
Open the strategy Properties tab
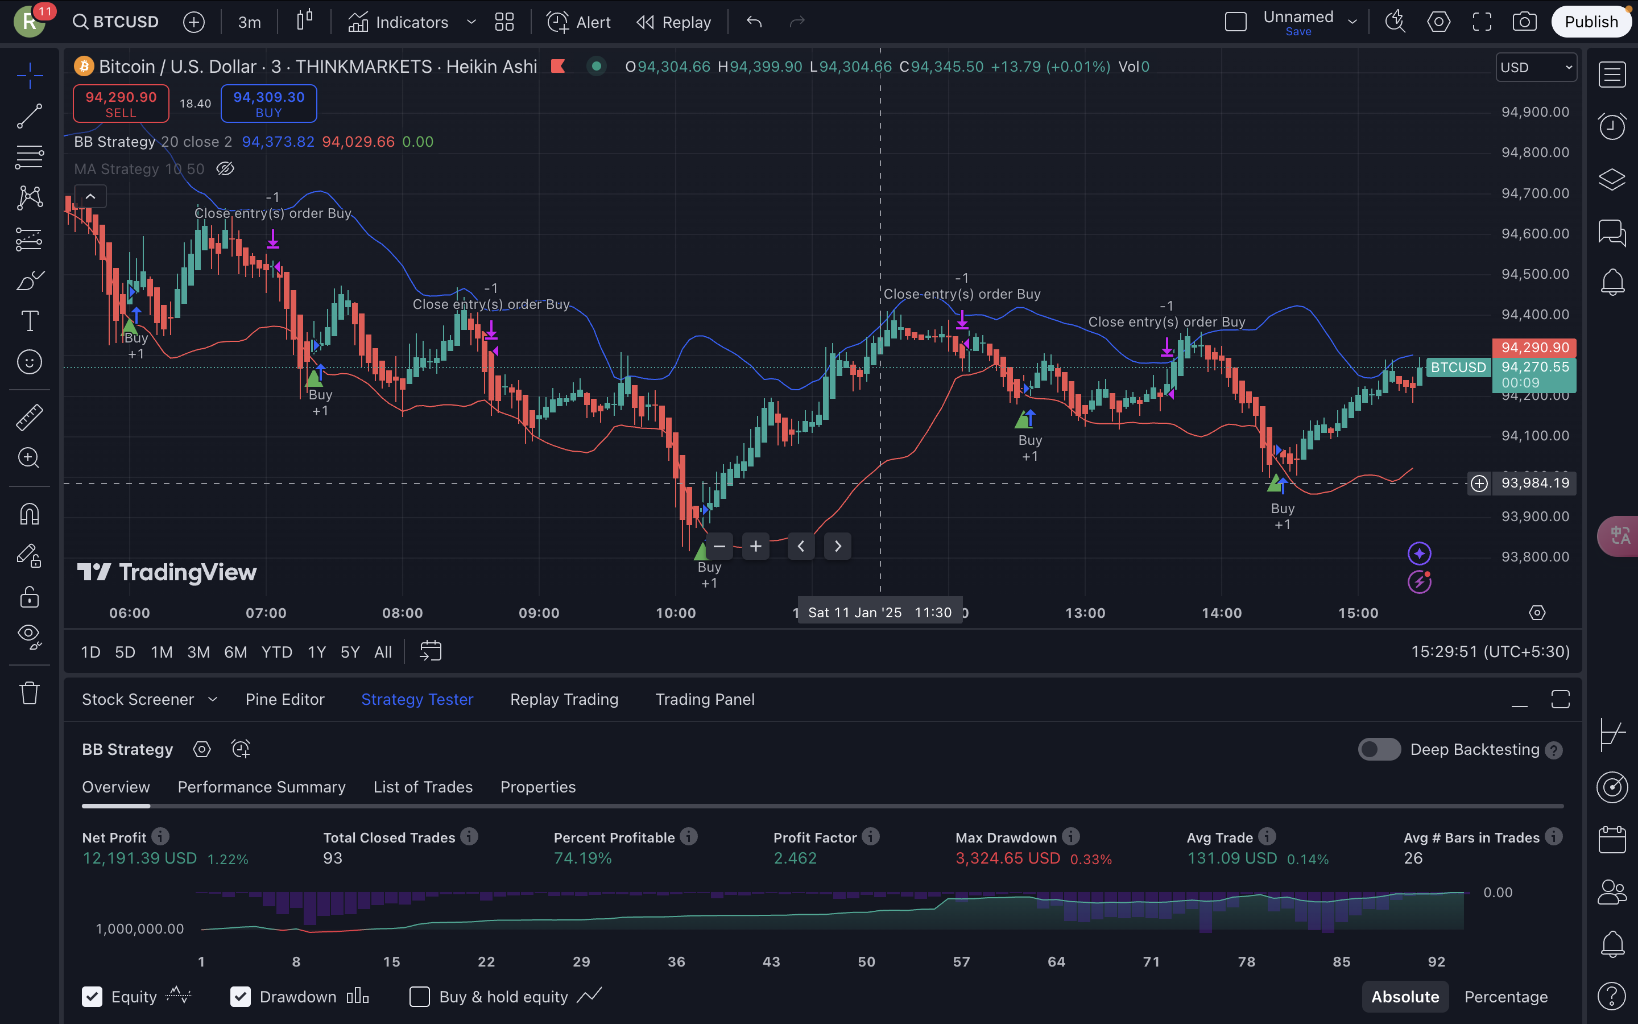click(x=537, y=787)
